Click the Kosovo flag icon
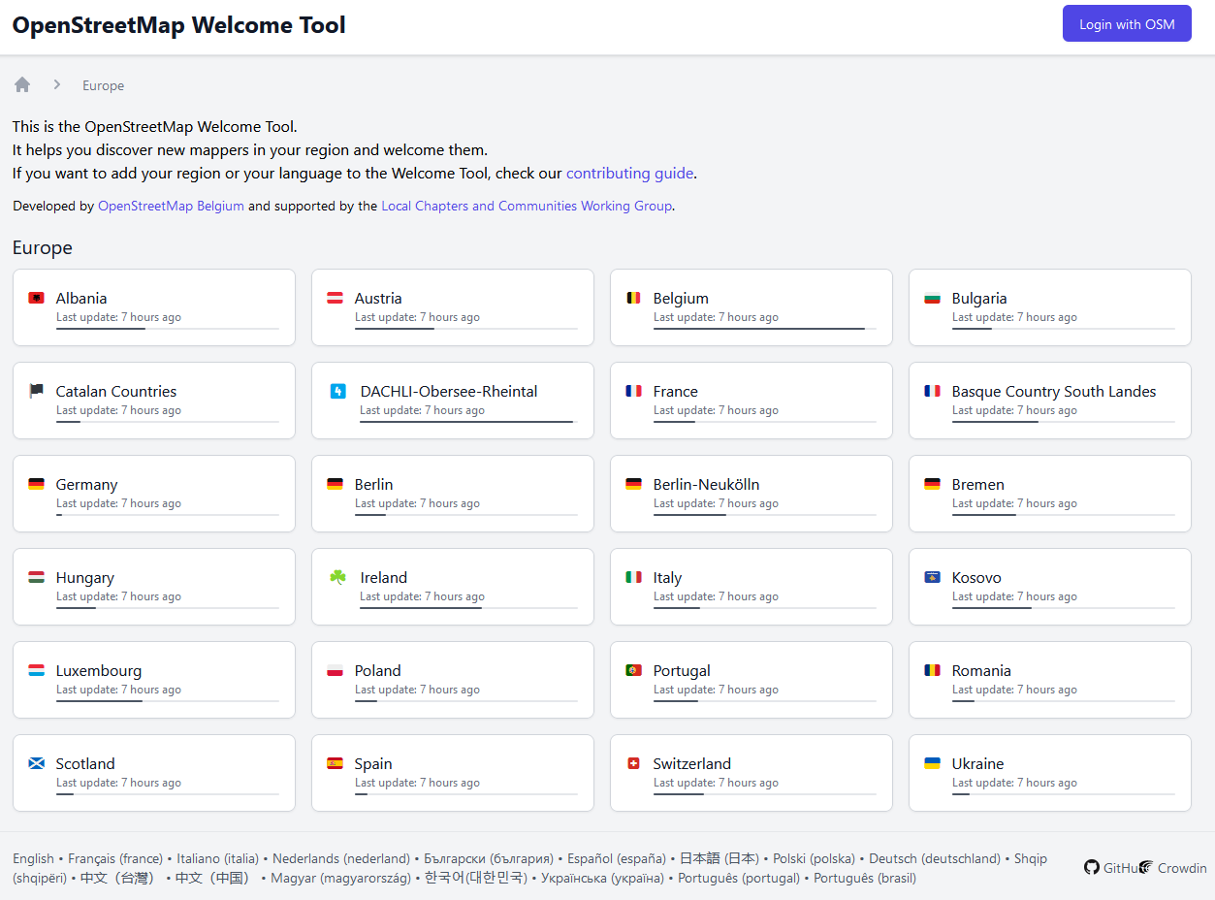The width and height of the screenshot is (1215, 900). [933, 577]
